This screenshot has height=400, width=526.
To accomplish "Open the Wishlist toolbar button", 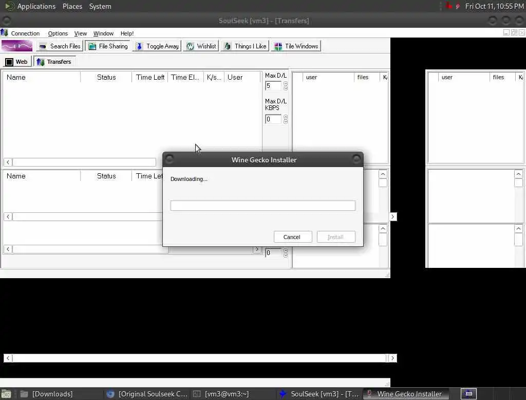I will coord(201,46).
